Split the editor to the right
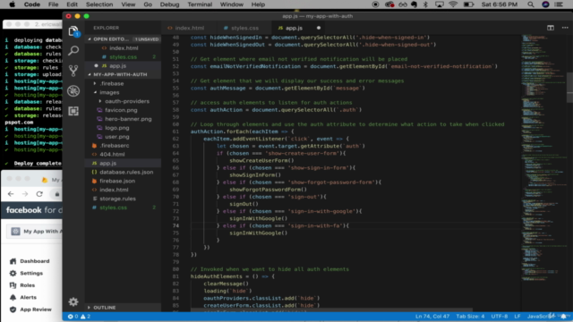This screenshot has width=573, height=322. pos(551,28)
